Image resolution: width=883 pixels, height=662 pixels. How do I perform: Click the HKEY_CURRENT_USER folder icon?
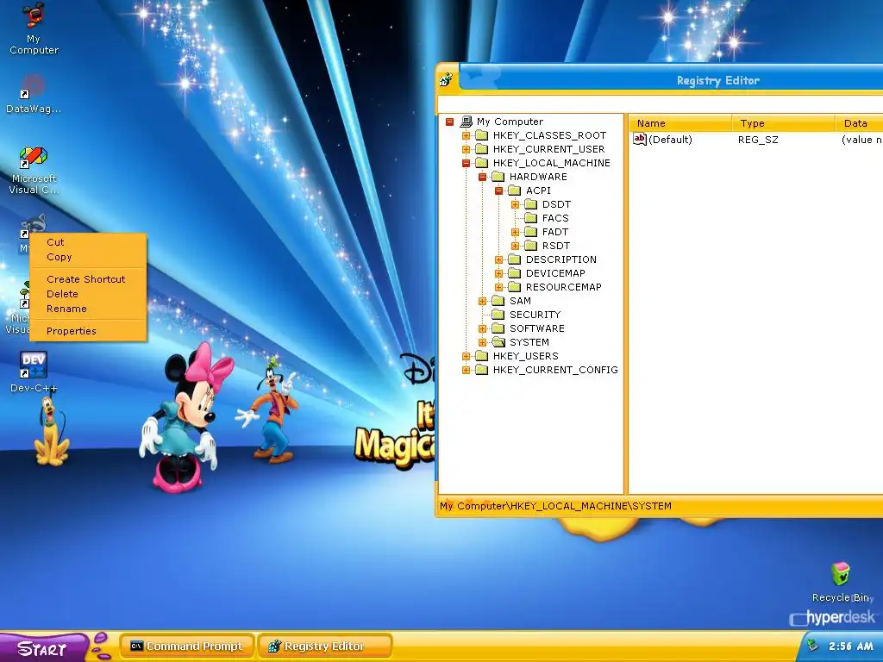tap(481, 149)
